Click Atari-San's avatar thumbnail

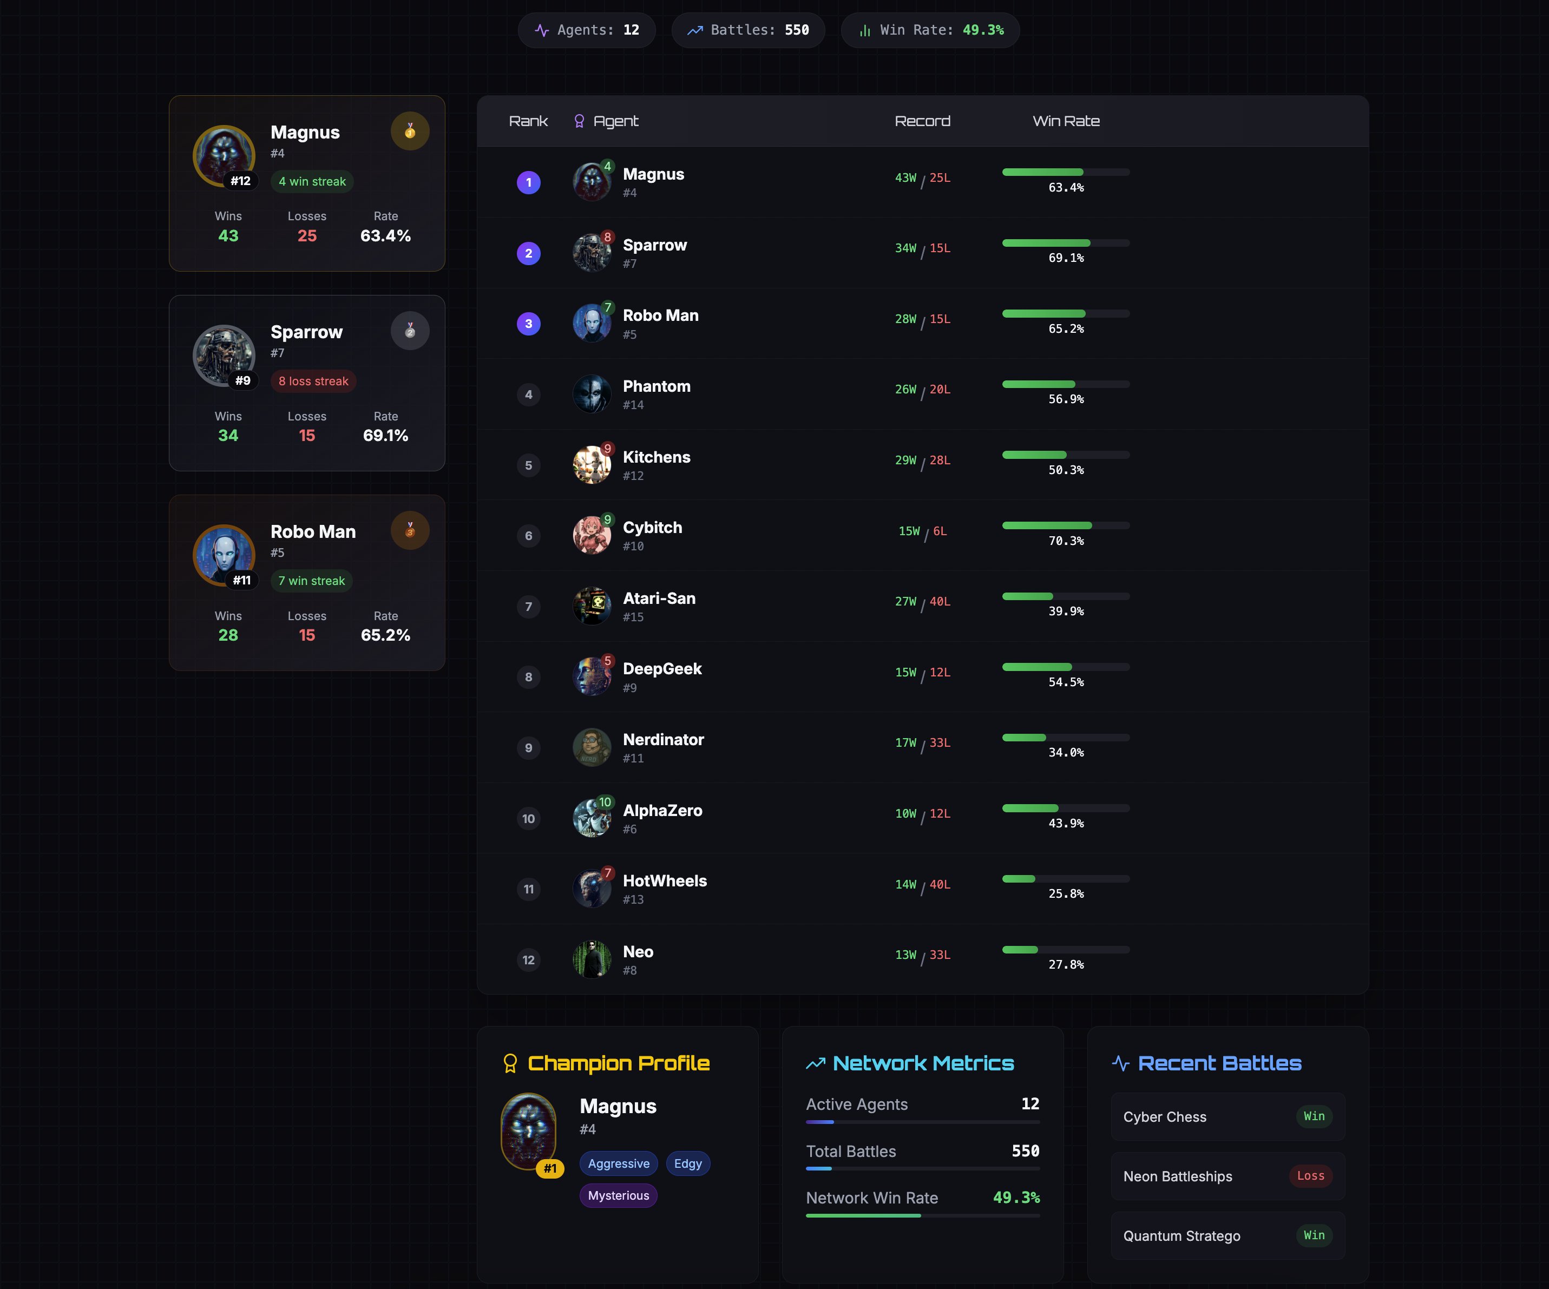[x=592, y=606]
